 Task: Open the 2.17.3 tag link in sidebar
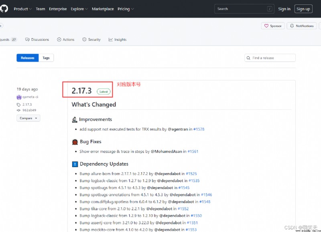click(27, 105)
